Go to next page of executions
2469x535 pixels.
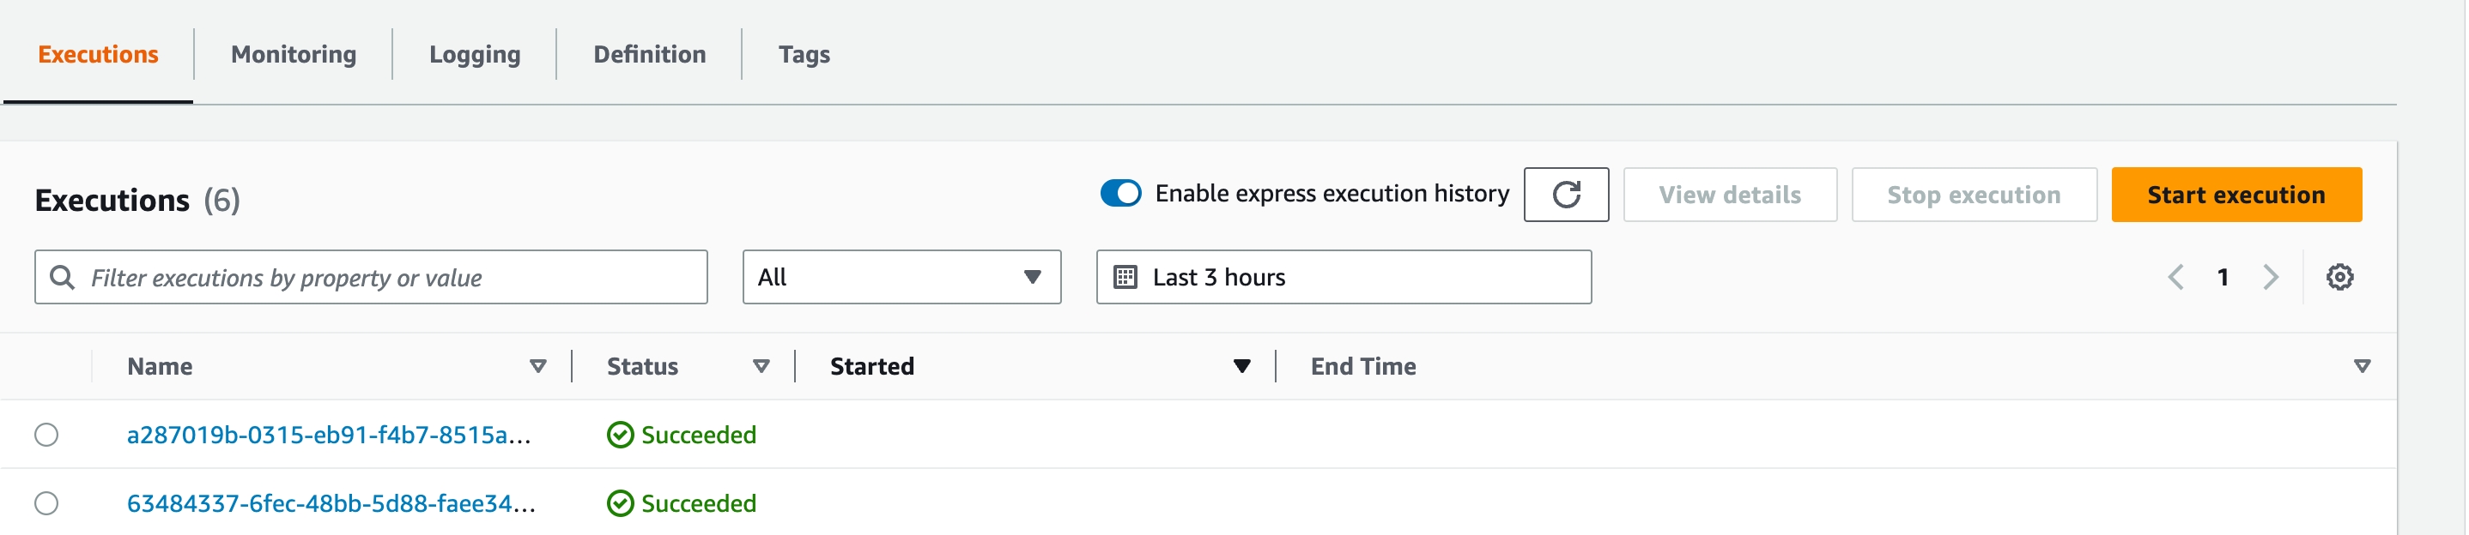click(x=2270, y=278)
